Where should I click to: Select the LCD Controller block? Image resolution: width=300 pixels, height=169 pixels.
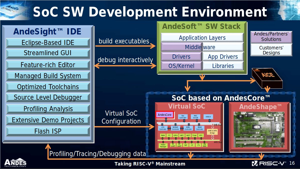[163, 128]
